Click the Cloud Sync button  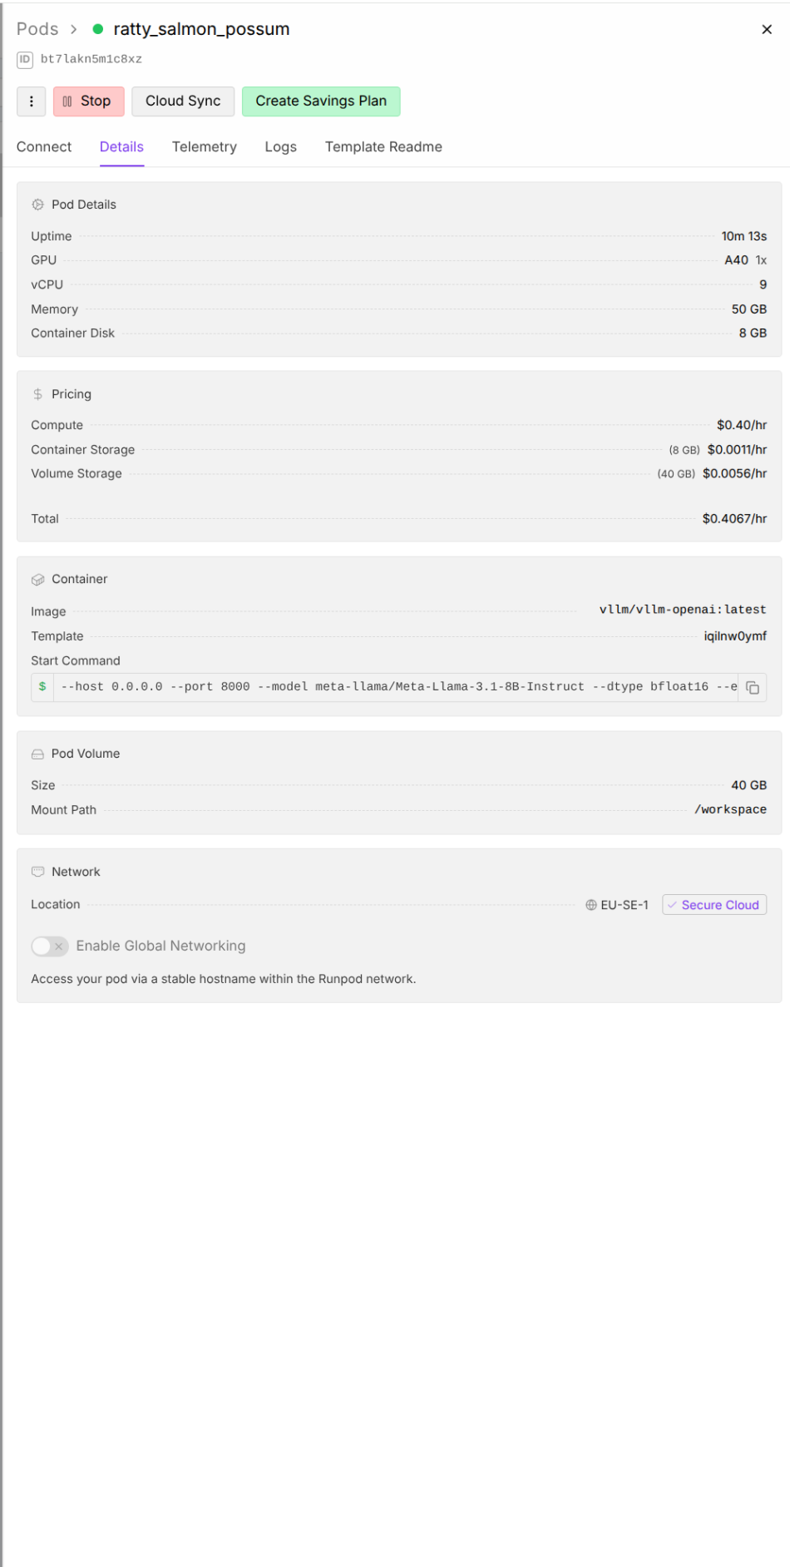[x=183, y=101]
